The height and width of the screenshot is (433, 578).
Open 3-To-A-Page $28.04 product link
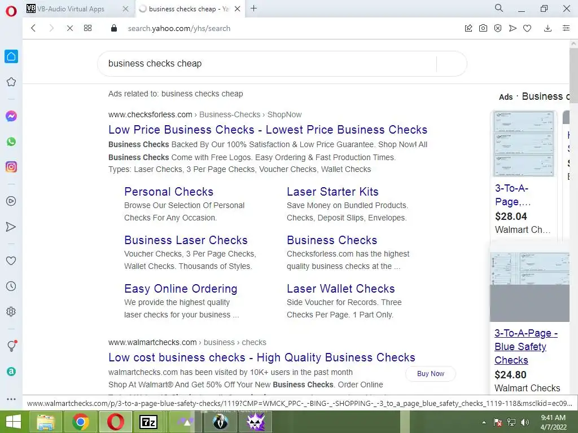tap(513, 195)
